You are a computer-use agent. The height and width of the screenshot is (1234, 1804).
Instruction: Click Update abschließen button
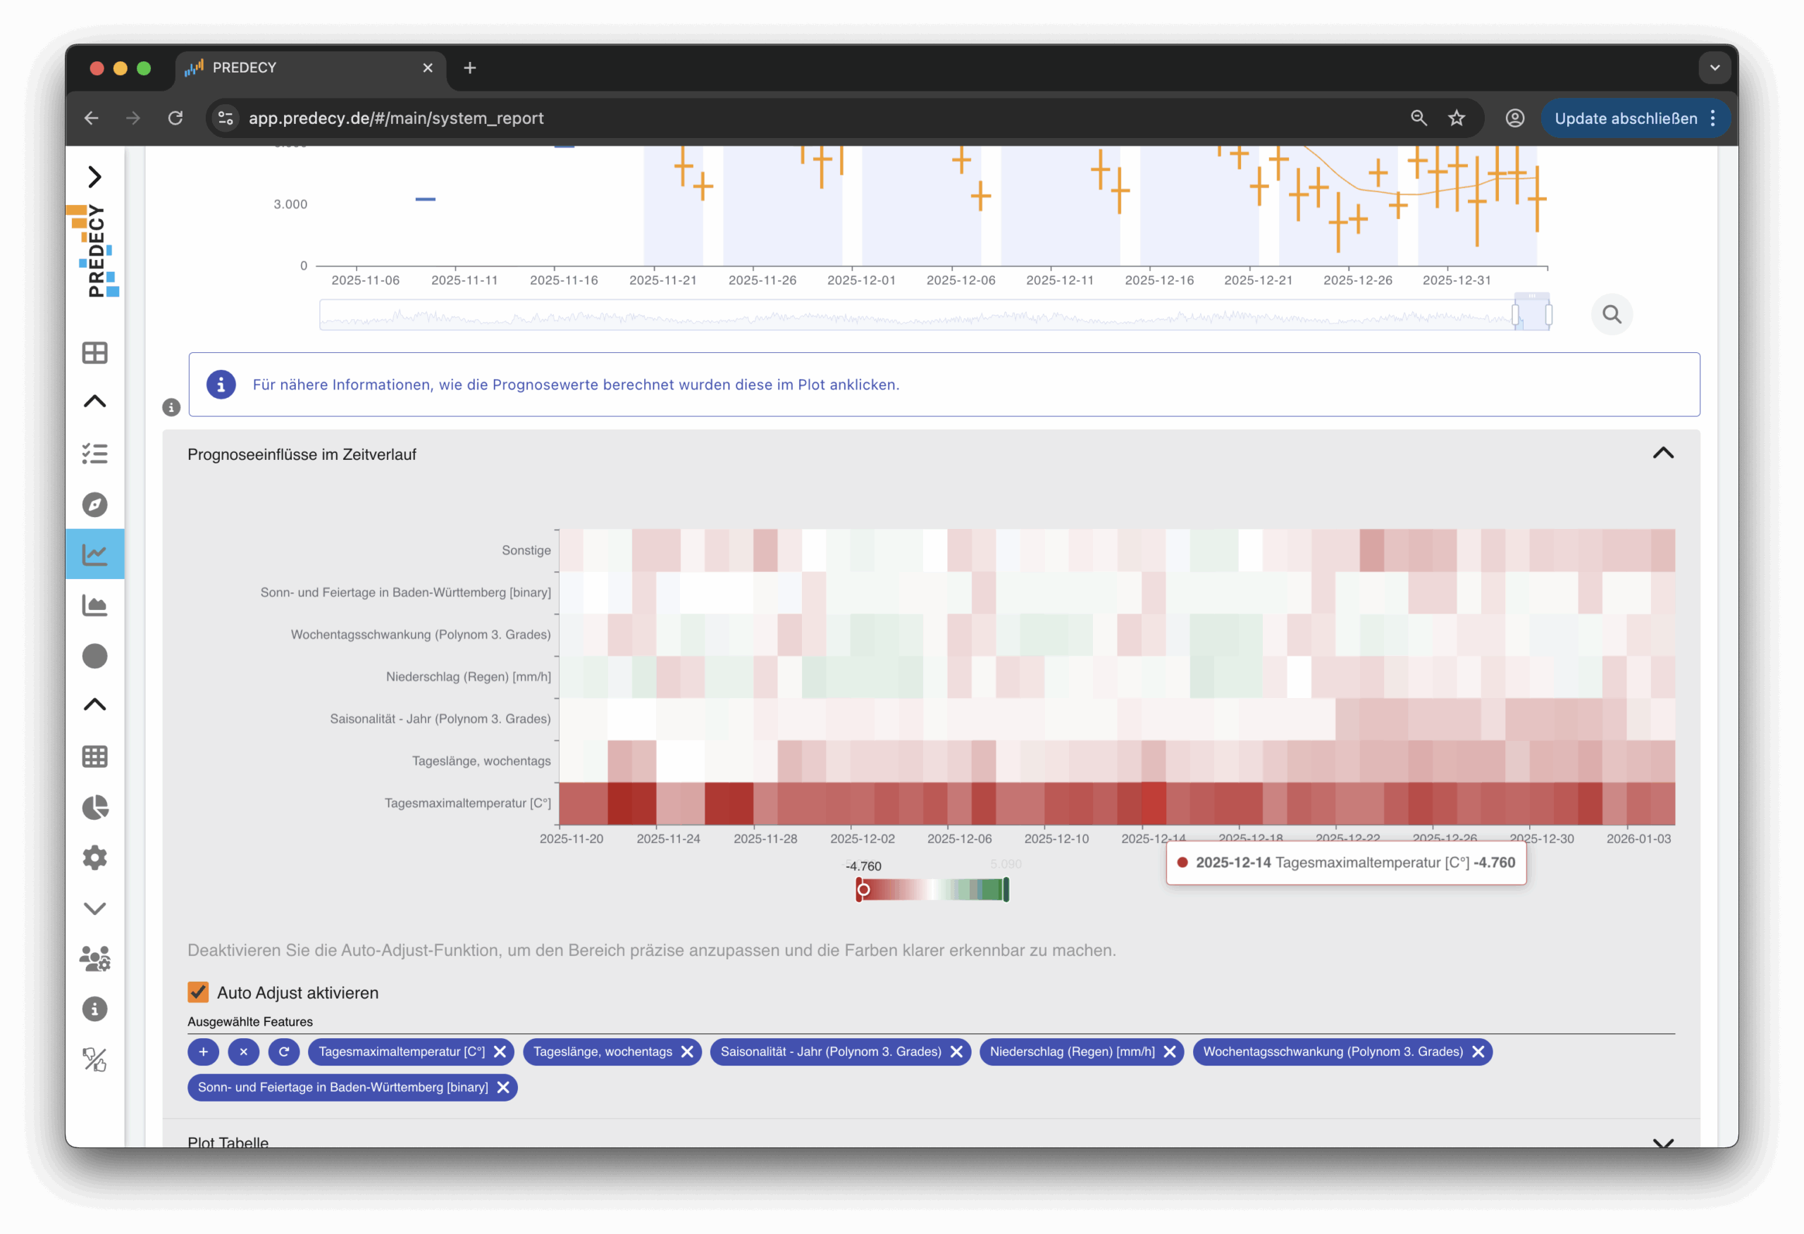tap(1626, 118)
